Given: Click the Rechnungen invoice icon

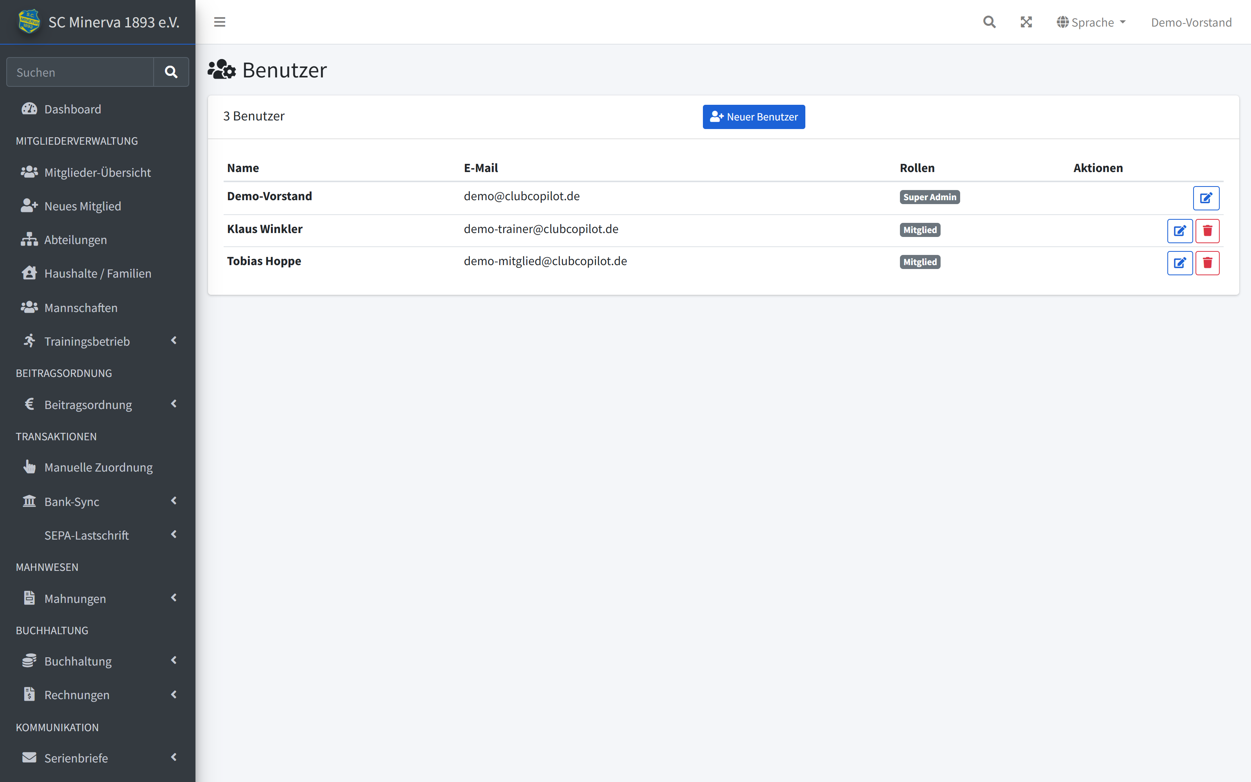Looking at the screenshot, I should (29, 694).
